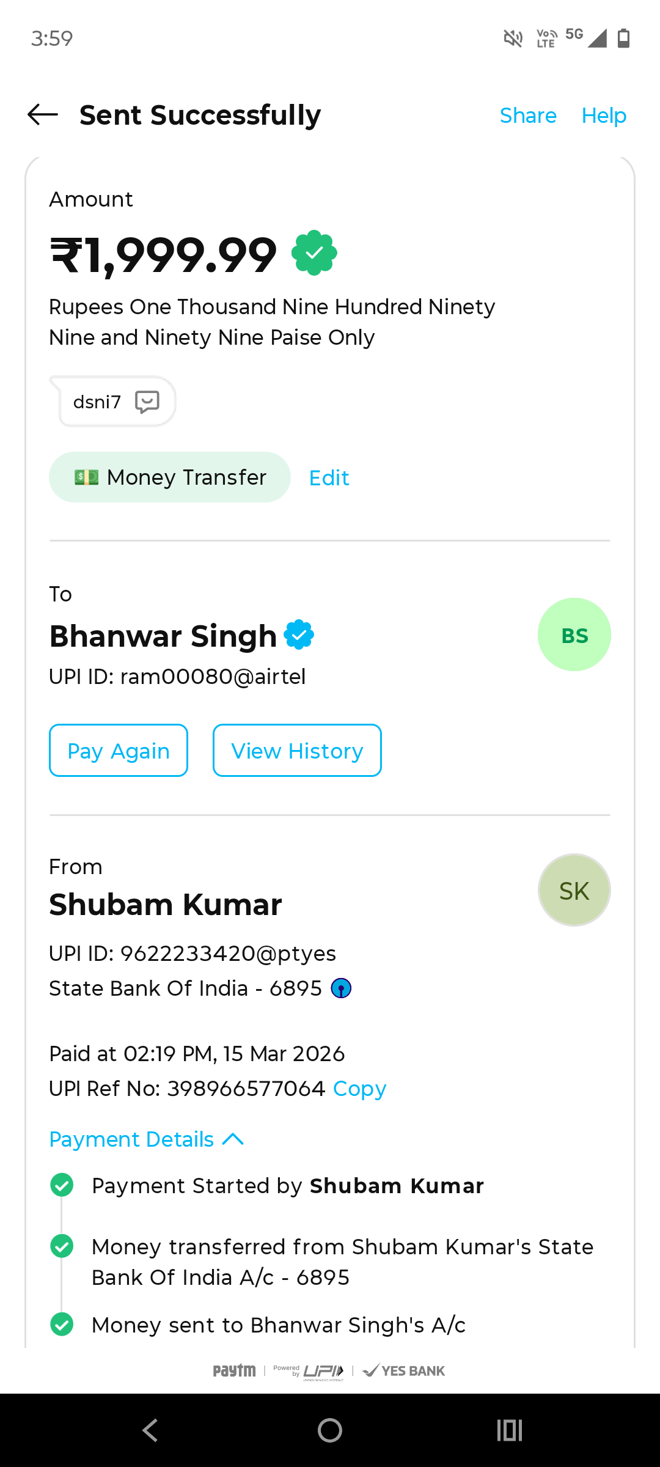Tap the green payment success badge
This screenshot has width=660, height=1467.
click(314, 253)
